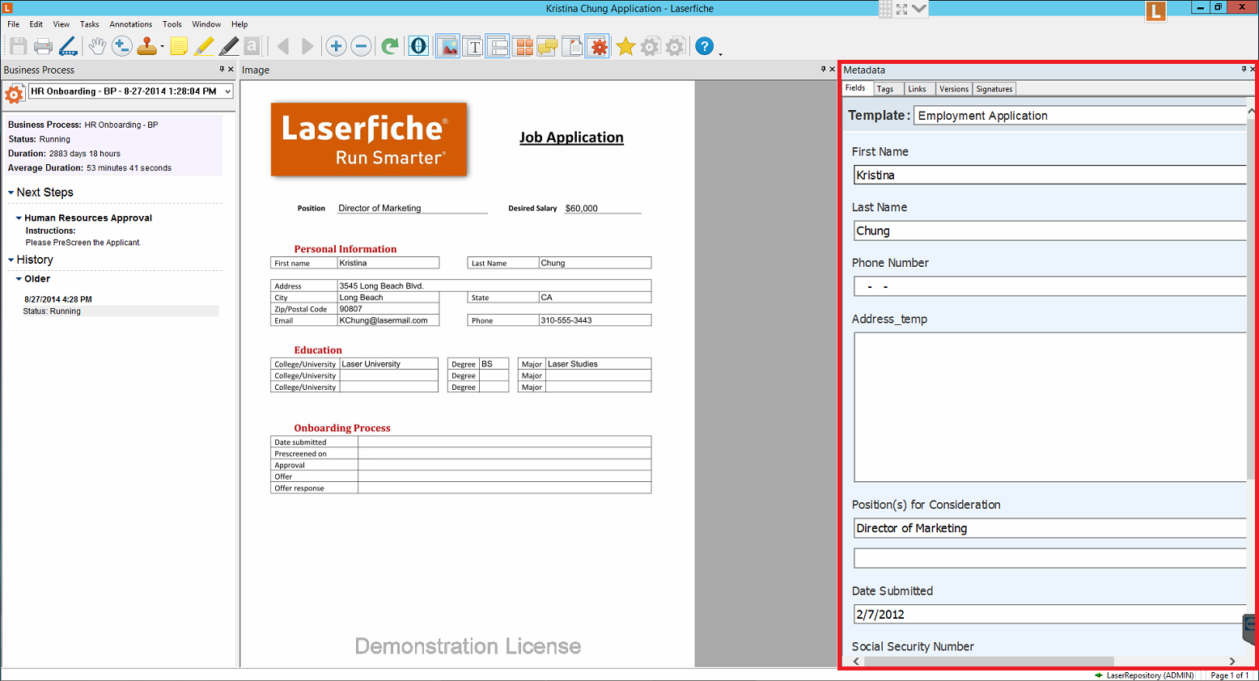This screenshot has height=681, width=1259.
Task: Toggle the Image pane icon
Action: [447, 46]
